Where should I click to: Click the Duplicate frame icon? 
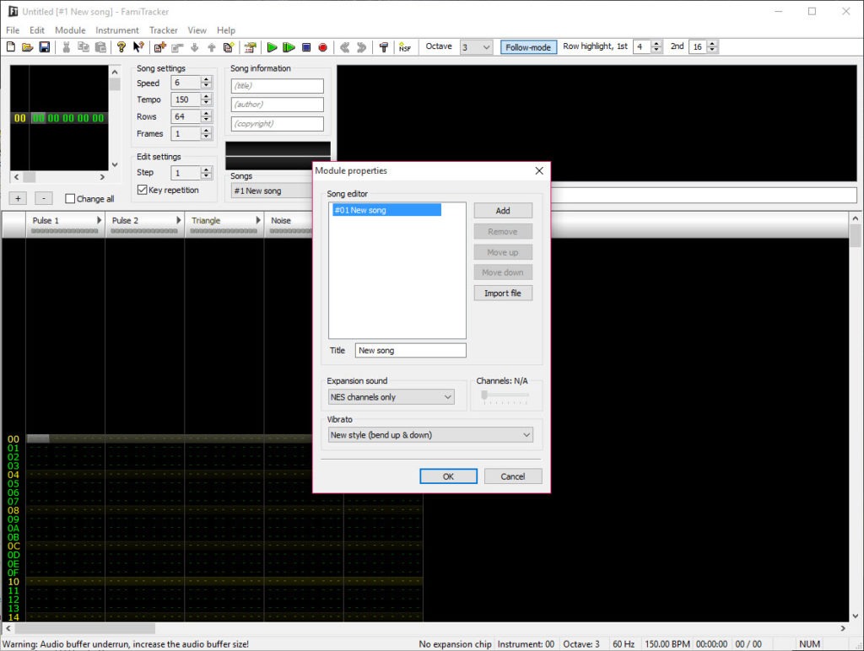229,47
